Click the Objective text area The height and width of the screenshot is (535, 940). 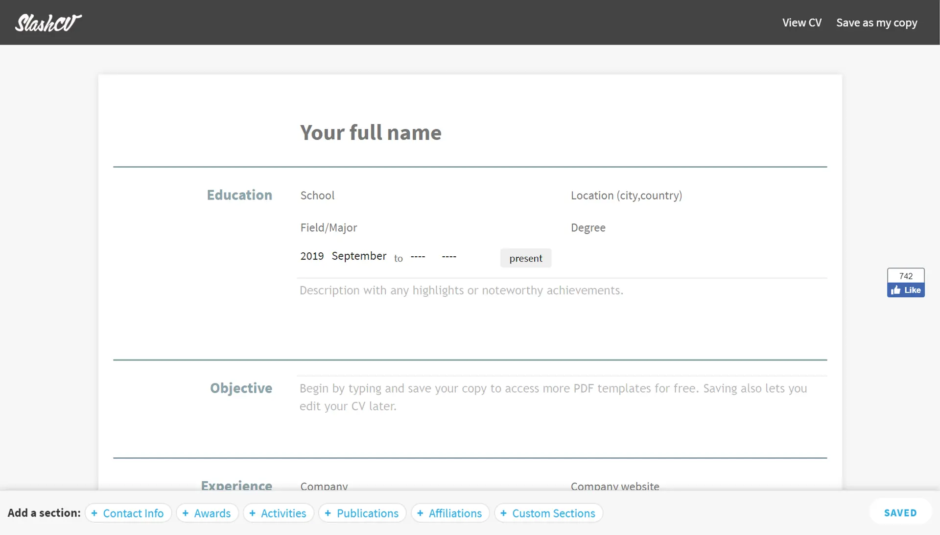pos(553,397)
